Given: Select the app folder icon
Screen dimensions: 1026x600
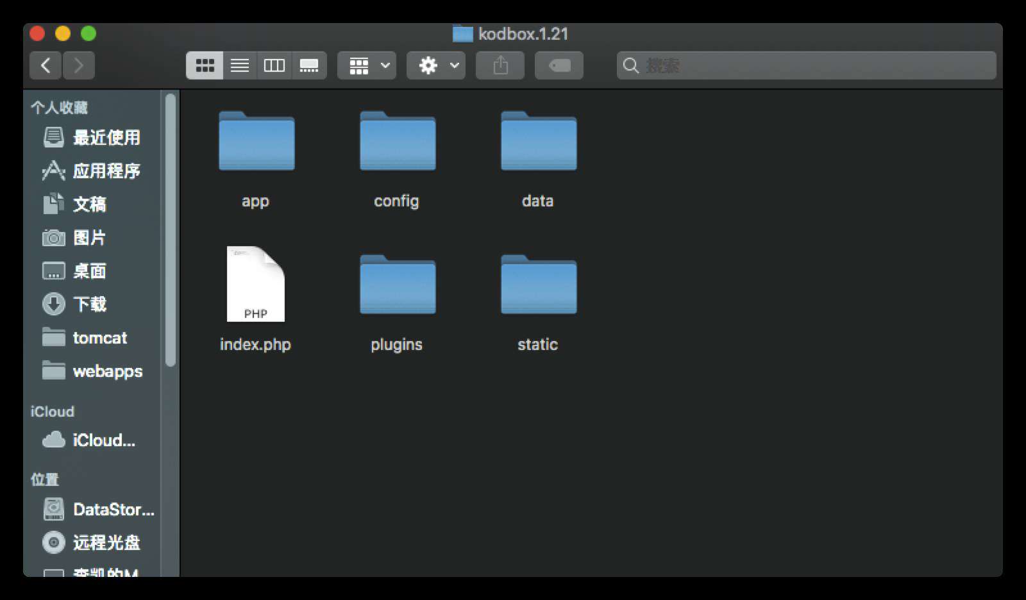Looking at the screenshot, I should 256,141.
